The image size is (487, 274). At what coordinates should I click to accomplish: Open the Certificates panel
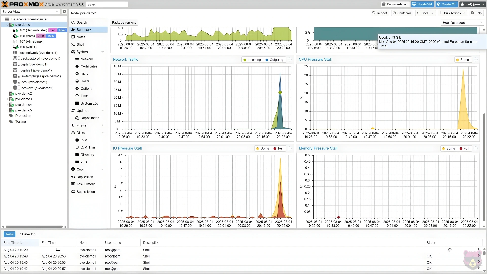point(89,66)
